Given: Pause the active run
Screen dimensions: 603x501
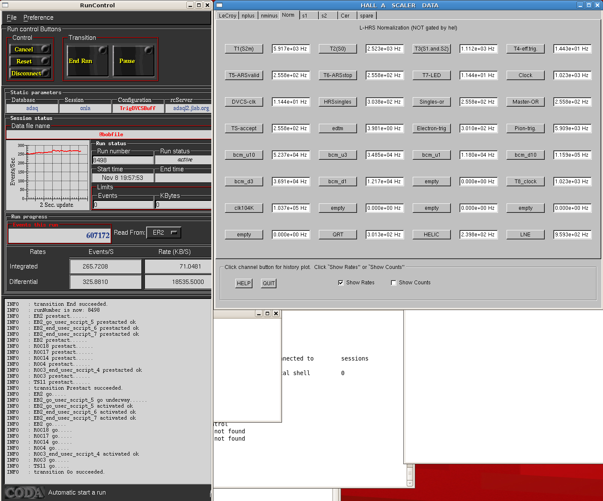Looking at the screenshot, I should (x=133, y=61).
